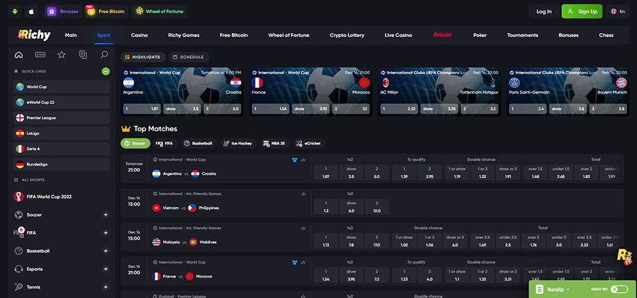Open statistics icon for Vietnam vs Philippines
The height and width of the screenshot is (298, 637).
point(303,194)
